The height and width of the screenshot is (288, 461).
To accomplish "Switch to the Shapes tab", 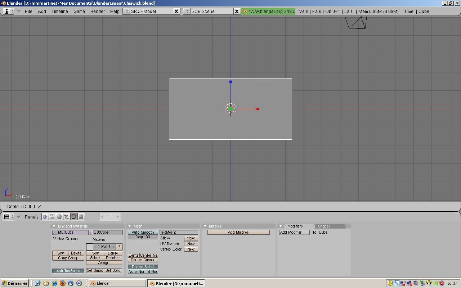I will pyautogui.click(x=330, y=226).
